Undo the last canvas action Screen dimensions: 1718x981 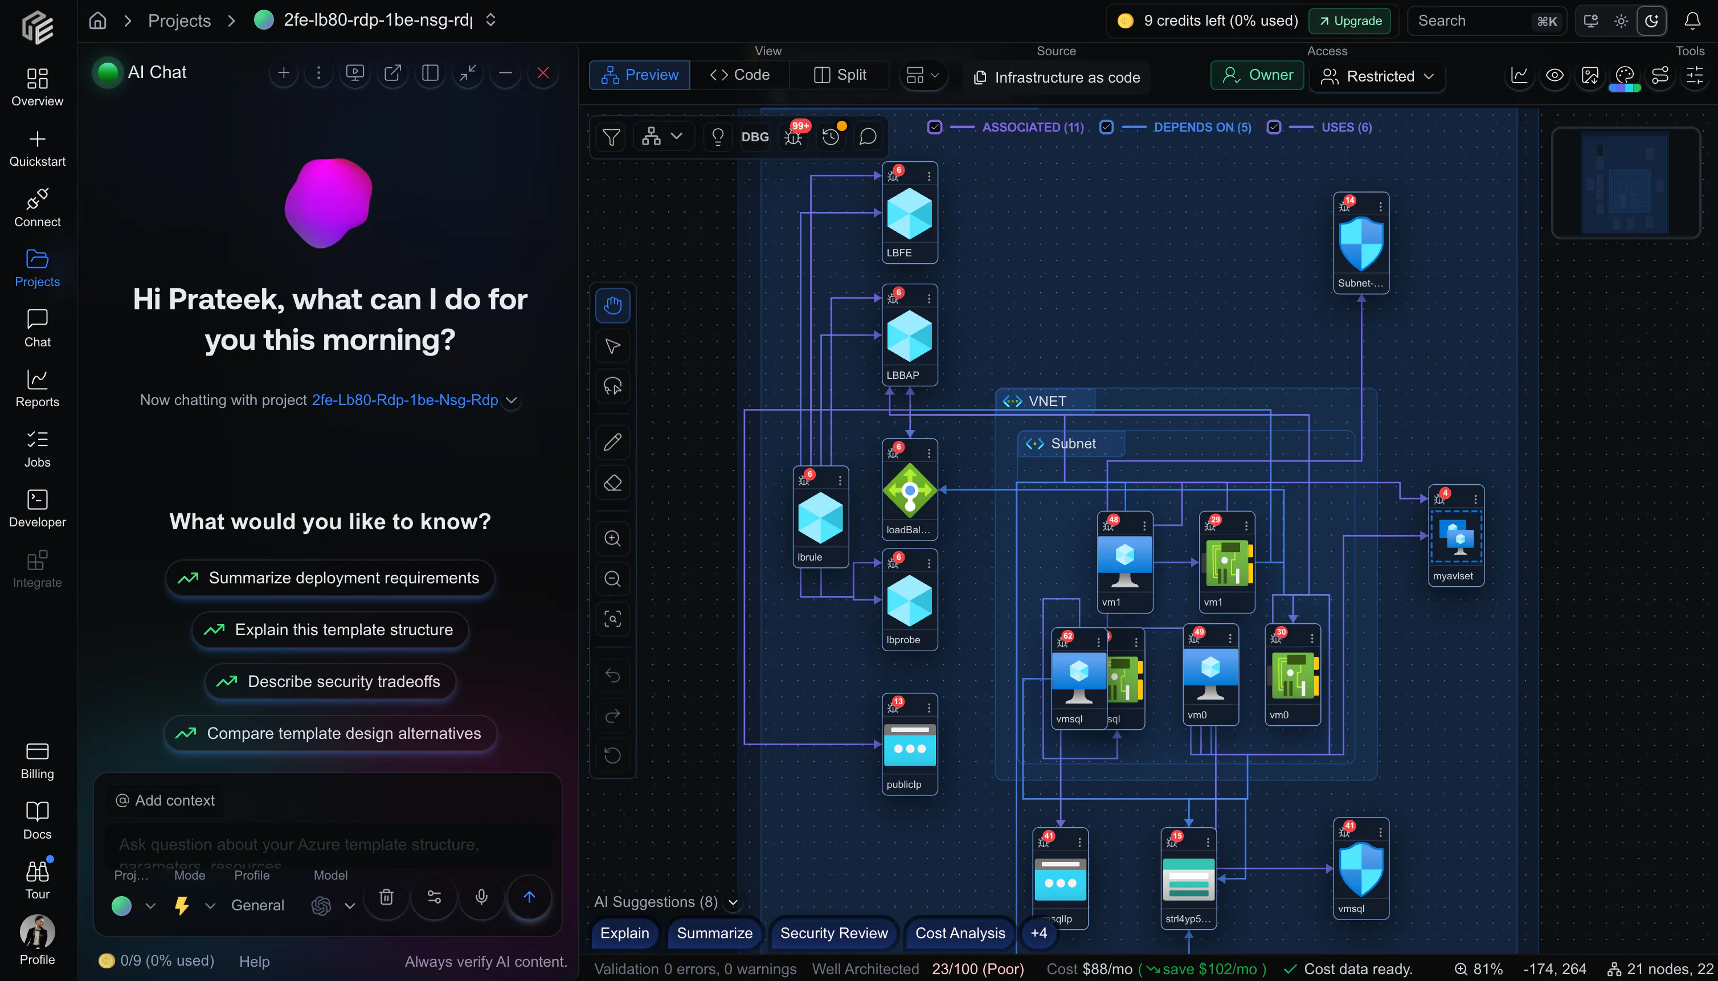coord(612,675)
